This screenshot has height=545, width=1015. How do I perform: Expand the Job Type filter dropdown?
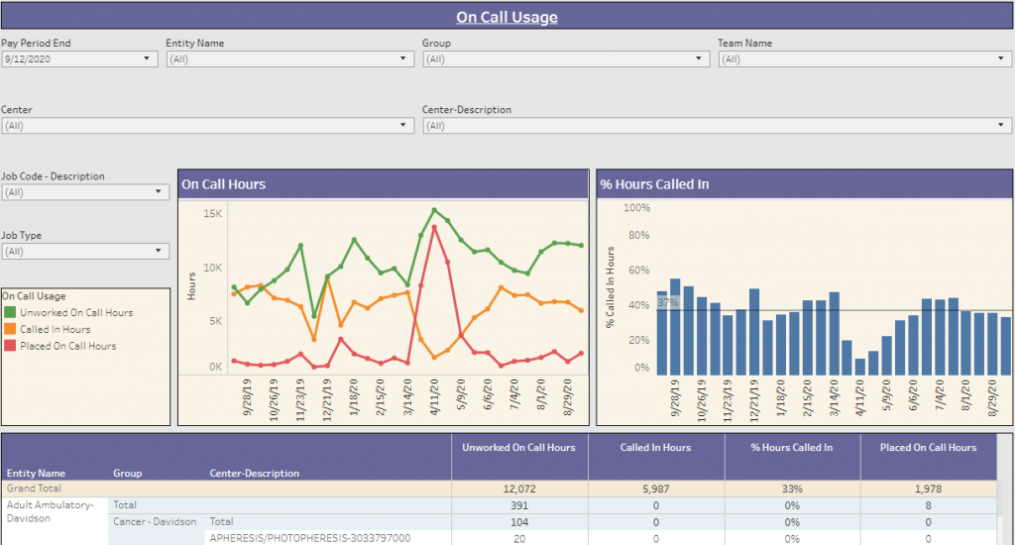coord(85,252)
